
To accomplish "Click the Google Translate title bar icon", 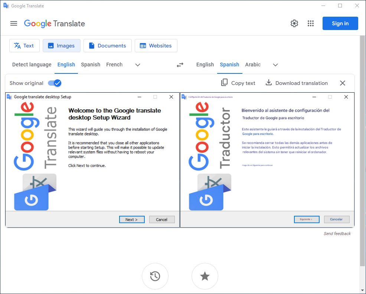I will [x=6, y=6].
